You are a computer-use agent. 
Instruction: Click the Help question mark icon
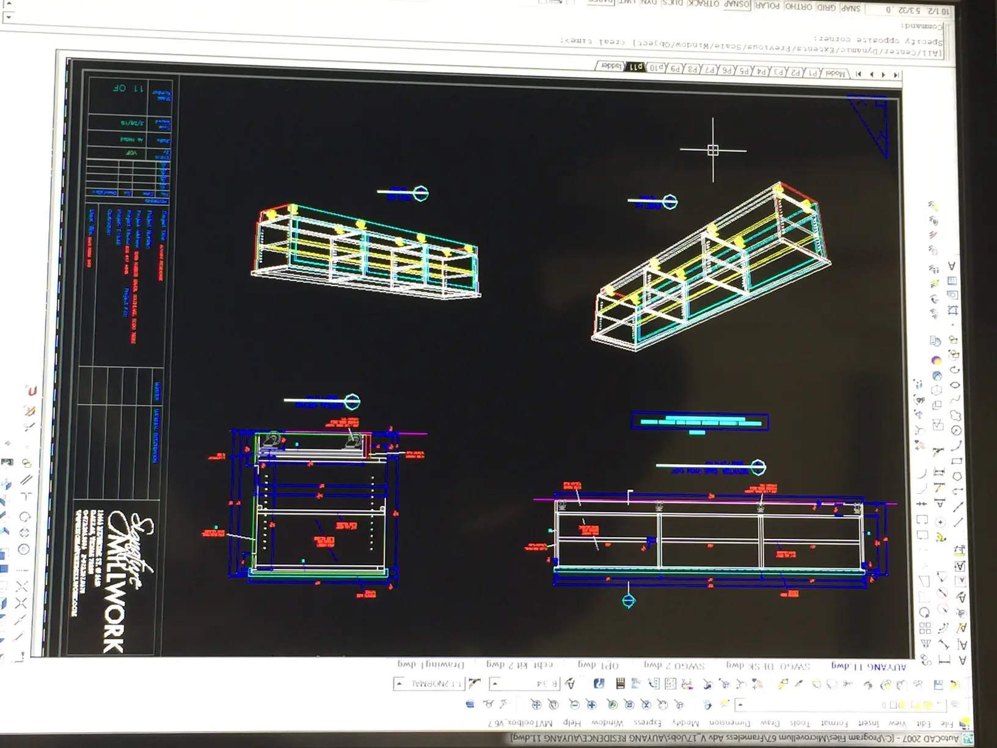[x=599, y=683]
